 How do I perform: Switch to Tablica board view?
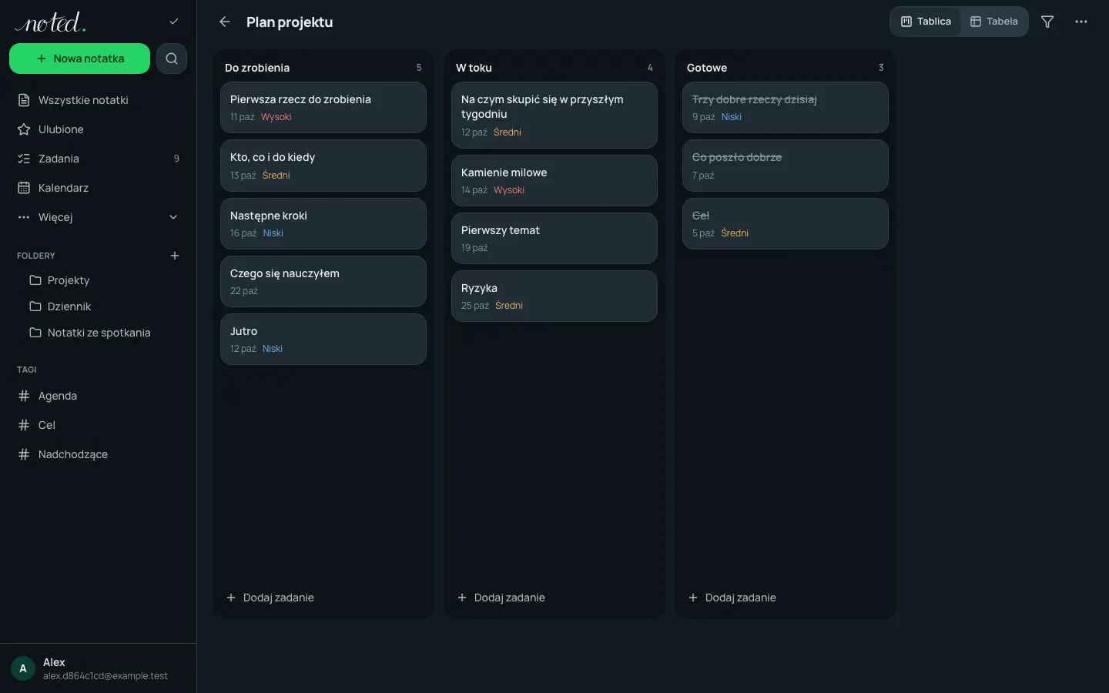(926, 22)
